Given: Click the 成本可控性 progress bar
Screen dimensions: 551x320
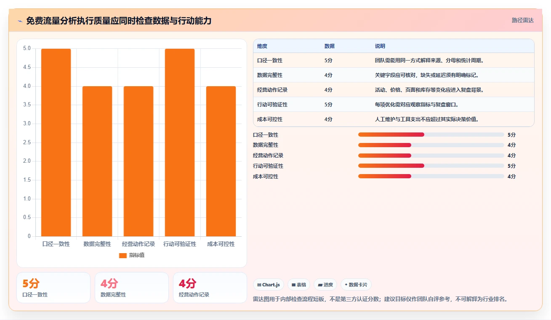Looking at the screenshot, I should pyautogui.click(x=431, y=176).
